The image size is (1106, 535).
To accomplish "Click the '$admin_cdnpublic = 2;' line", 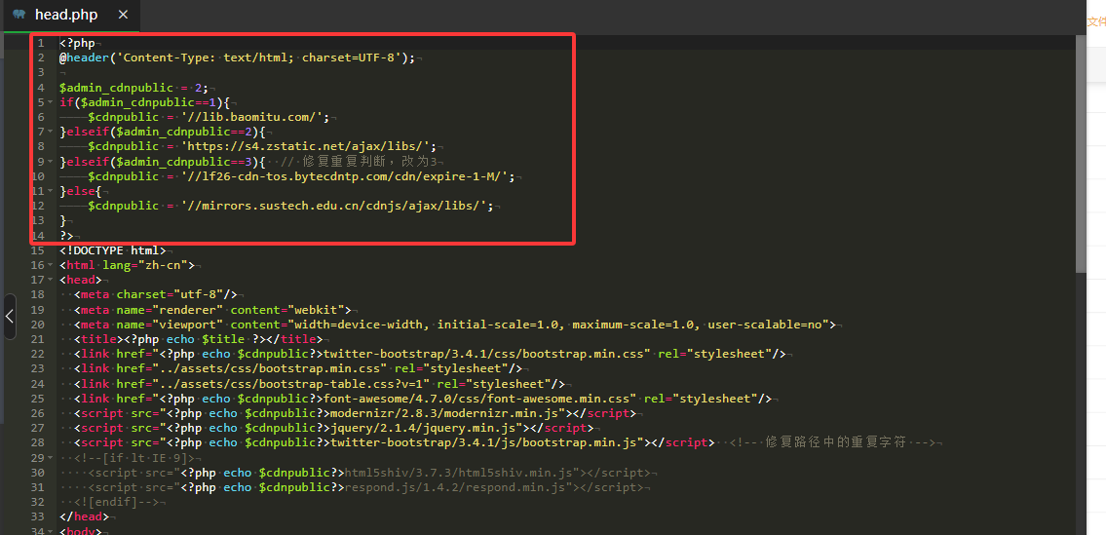I will (x=133, y=88).
